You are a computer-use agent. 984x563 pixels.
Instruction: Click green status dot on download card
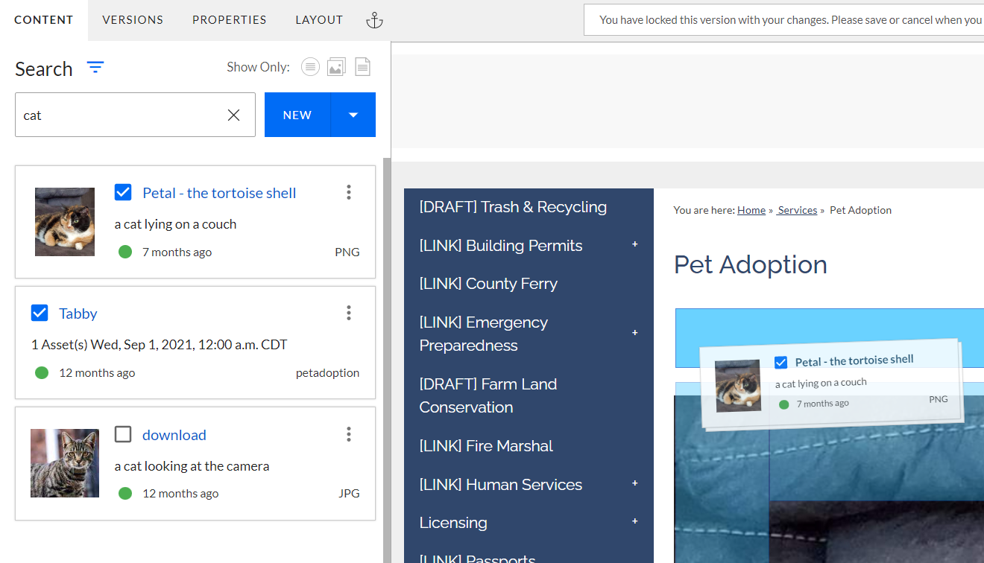pyautogui.click(x=125, y=493)
